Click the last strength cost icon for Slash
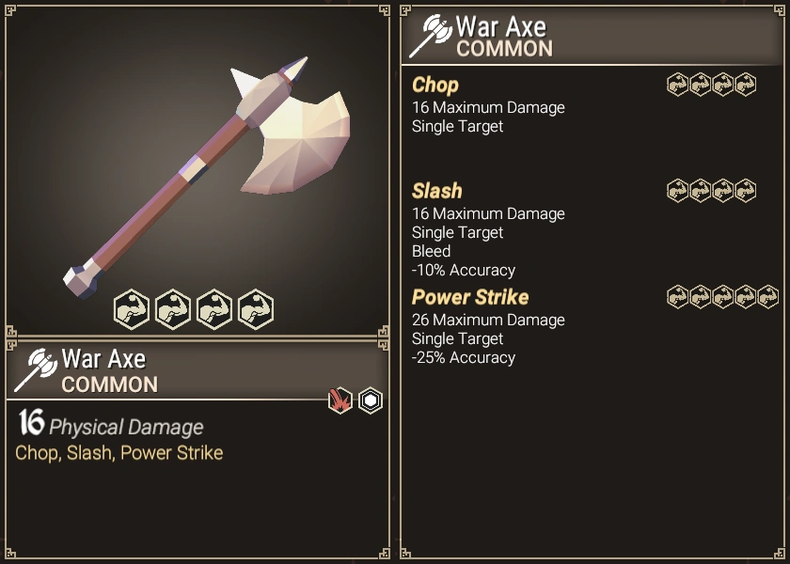 coord(745,191)
